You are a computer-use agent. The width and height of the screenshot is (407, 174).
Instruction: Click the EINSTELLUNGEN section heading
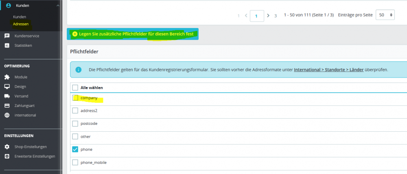point(19,136)
